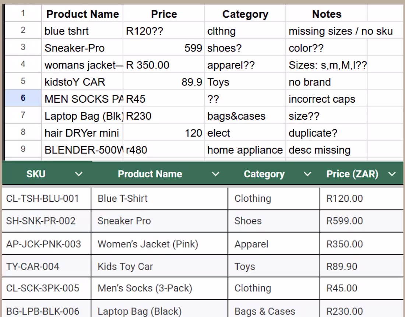Screen dimensions: 405x317
Task: Open the Price (ZAR) column dropdown
Action: tap(391, 173)
